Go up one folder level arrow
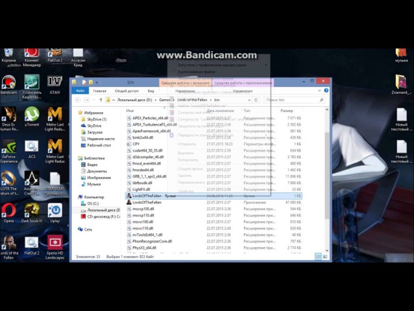This screenshot has width=414, height=311. coord(101,100)
